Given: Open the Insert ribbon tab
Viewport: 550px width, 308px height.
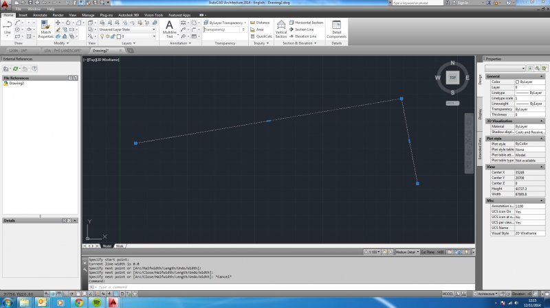Looking at the screenshot, I should tap(23, 15).
